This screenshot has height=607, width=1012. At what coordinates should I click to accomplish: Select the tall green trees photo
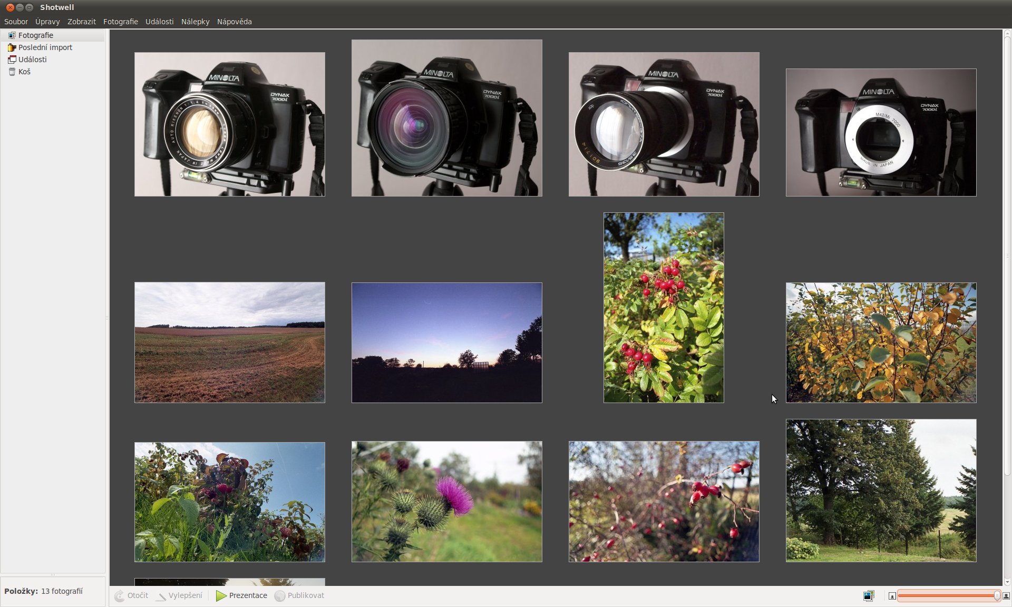pos(881,491)
